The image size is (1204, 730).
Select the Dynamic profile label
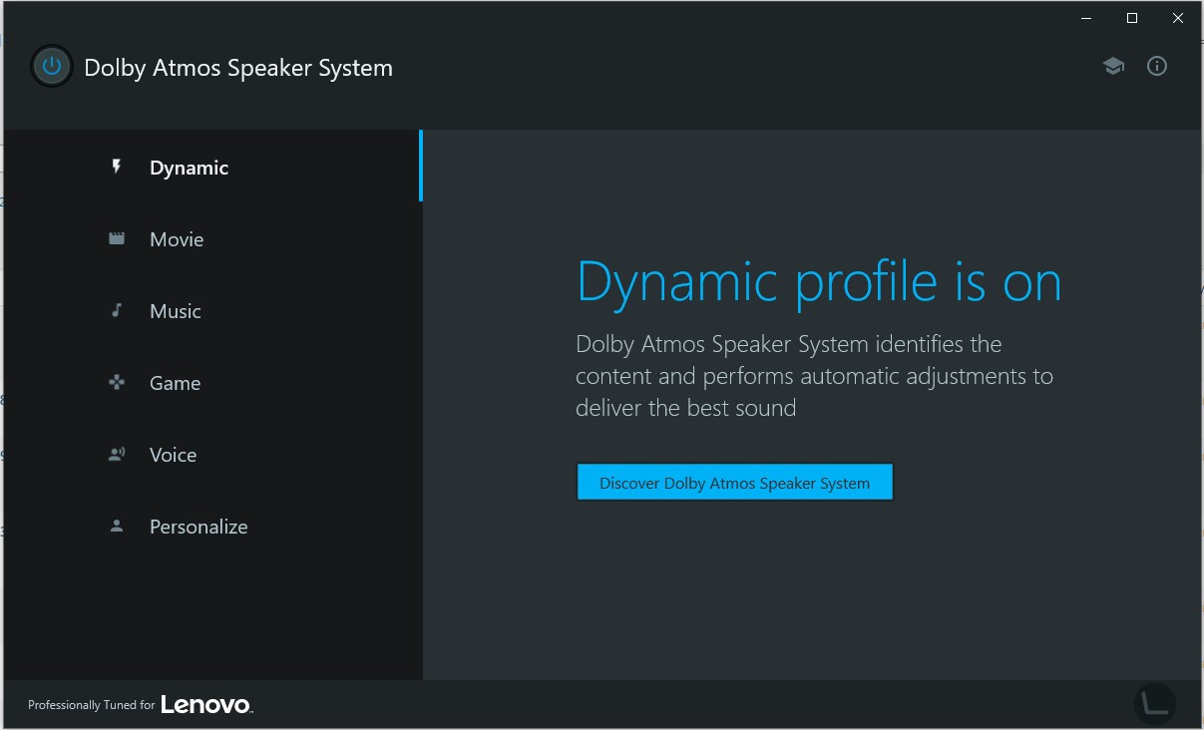pos(190,168)
